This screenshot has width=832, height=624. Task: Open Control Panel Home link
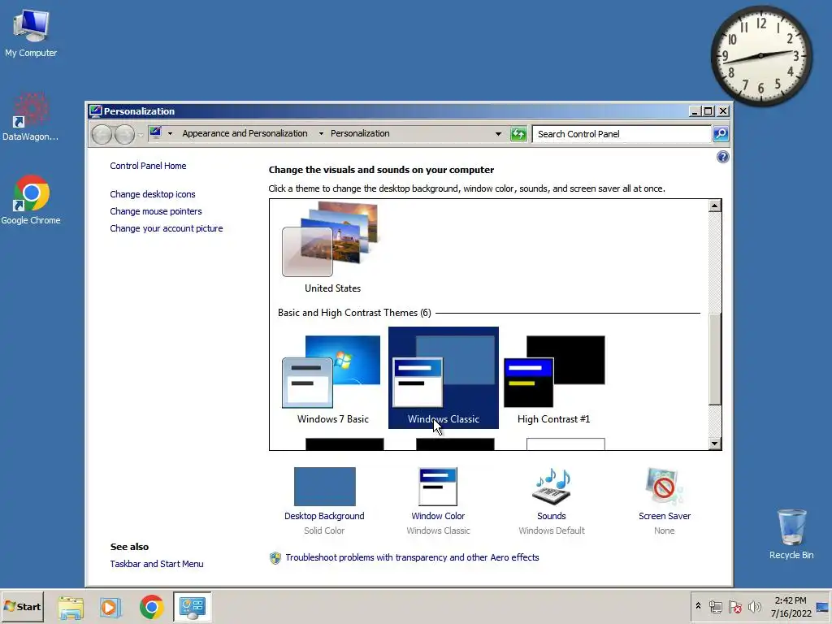click(148, 166)
